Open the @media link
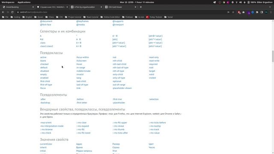Screen dimensions: 274x154 coord(80,25)
